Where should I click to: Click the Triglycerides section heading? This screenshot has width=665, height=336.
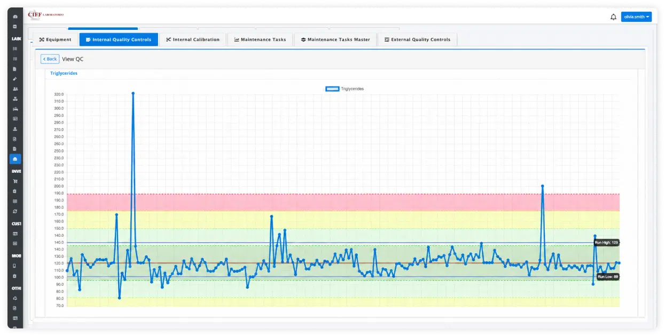(x=64, y=73)
